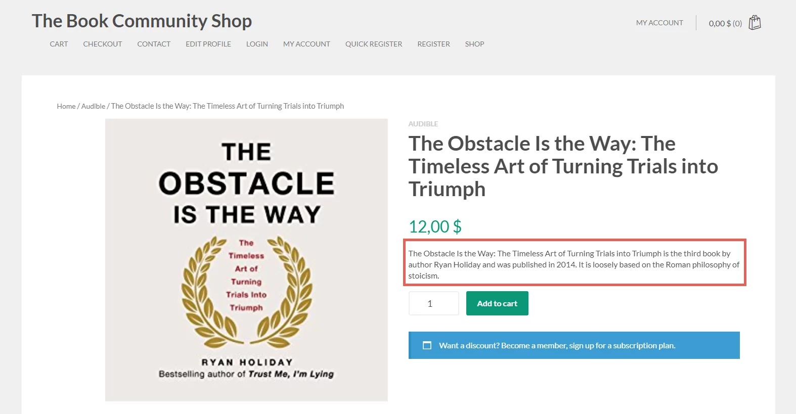This screenshot has width=796, height=414.
Task: Open Audible category in breadcrumb
Action: coord(93,106)
